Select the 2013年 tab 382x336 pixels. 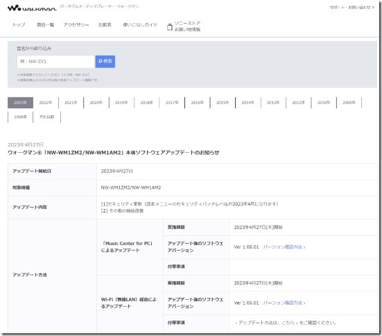273,103
